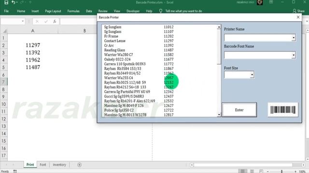
Task: Open the Home ribbon tab
Action: click(x=21, y=11)
